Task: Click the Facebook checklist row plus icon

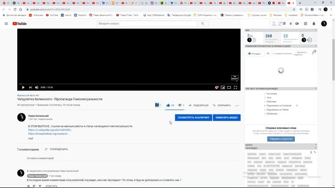Action: click(297, 105)
